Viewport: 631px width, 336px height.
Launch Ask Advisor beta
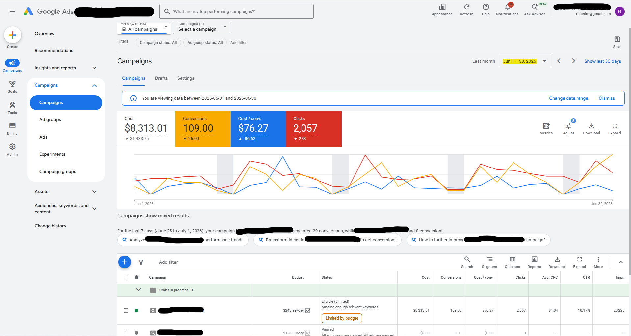(535, 10)
